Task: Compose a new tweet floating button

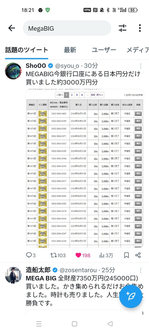Action: pos(131,296)
